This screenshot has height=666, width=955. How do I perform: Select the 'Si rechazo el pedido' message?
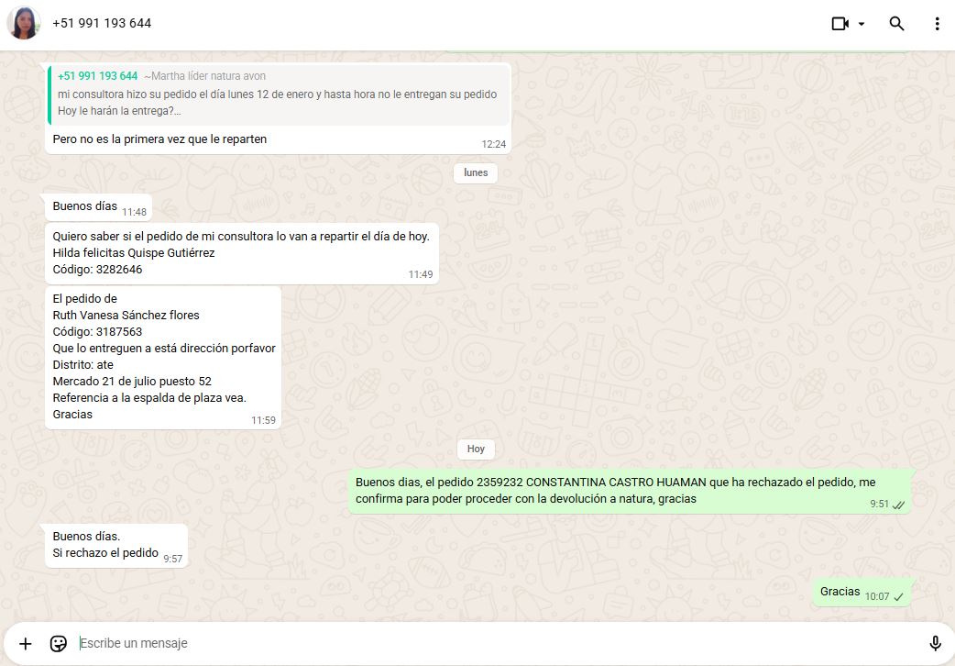105,545
